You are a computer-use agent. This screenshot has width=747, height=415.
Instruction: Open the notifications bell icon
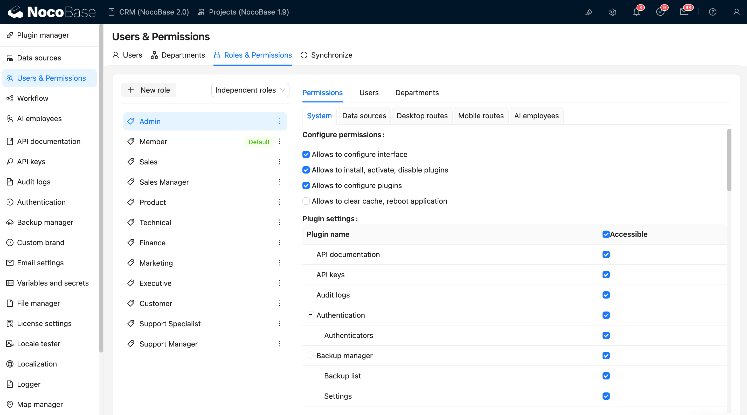click(636, 12)
